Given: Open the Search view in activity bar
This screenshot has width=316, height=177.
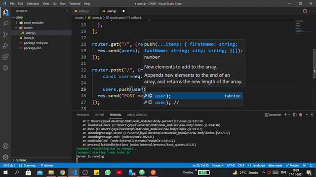Looking at the screenshot, I should [x=5, y=24].
